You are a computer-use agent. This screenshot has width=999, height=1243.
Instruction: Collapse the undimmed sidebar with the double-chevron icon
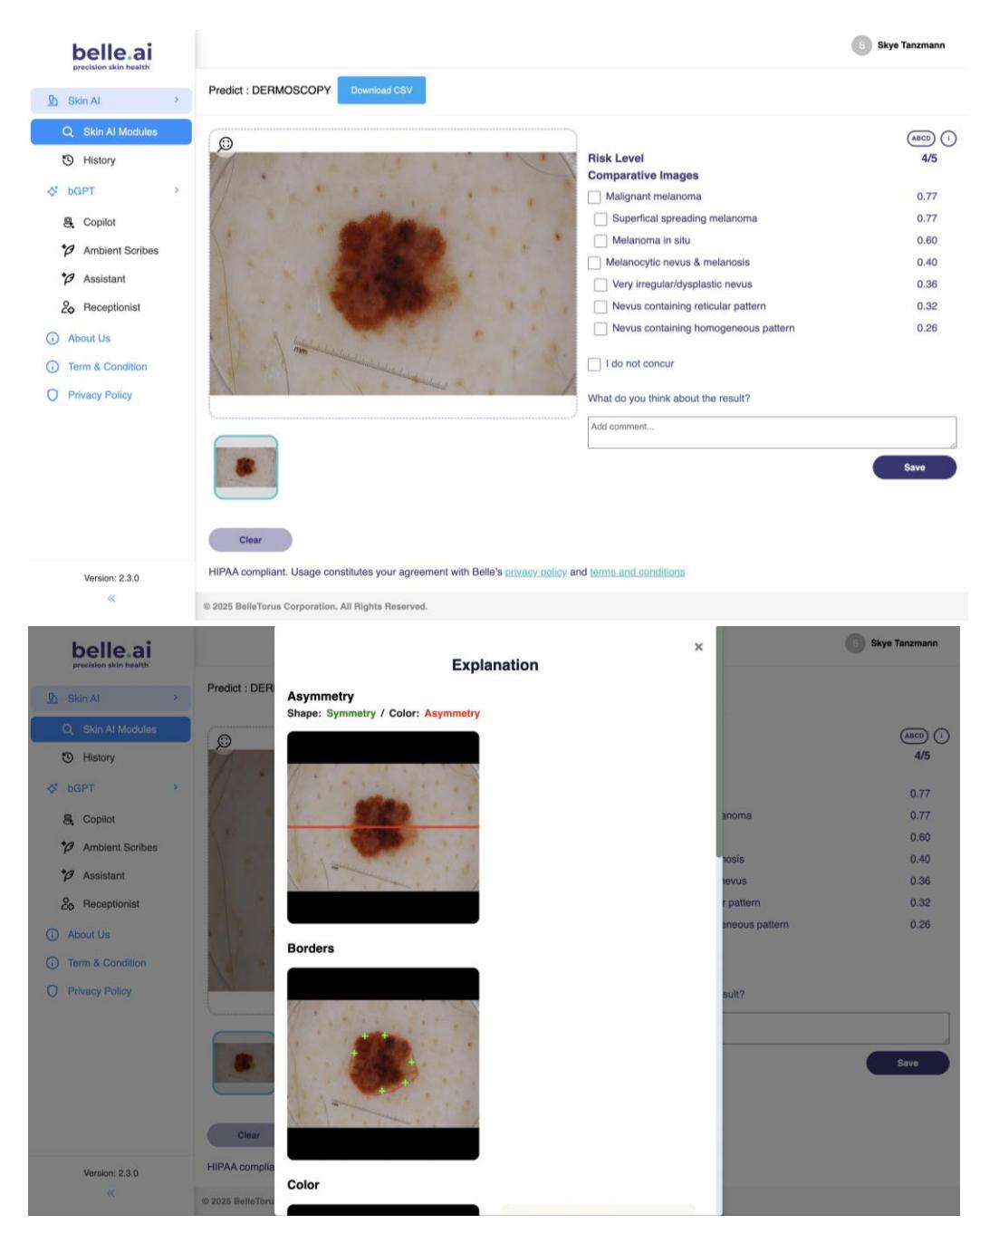111,598
